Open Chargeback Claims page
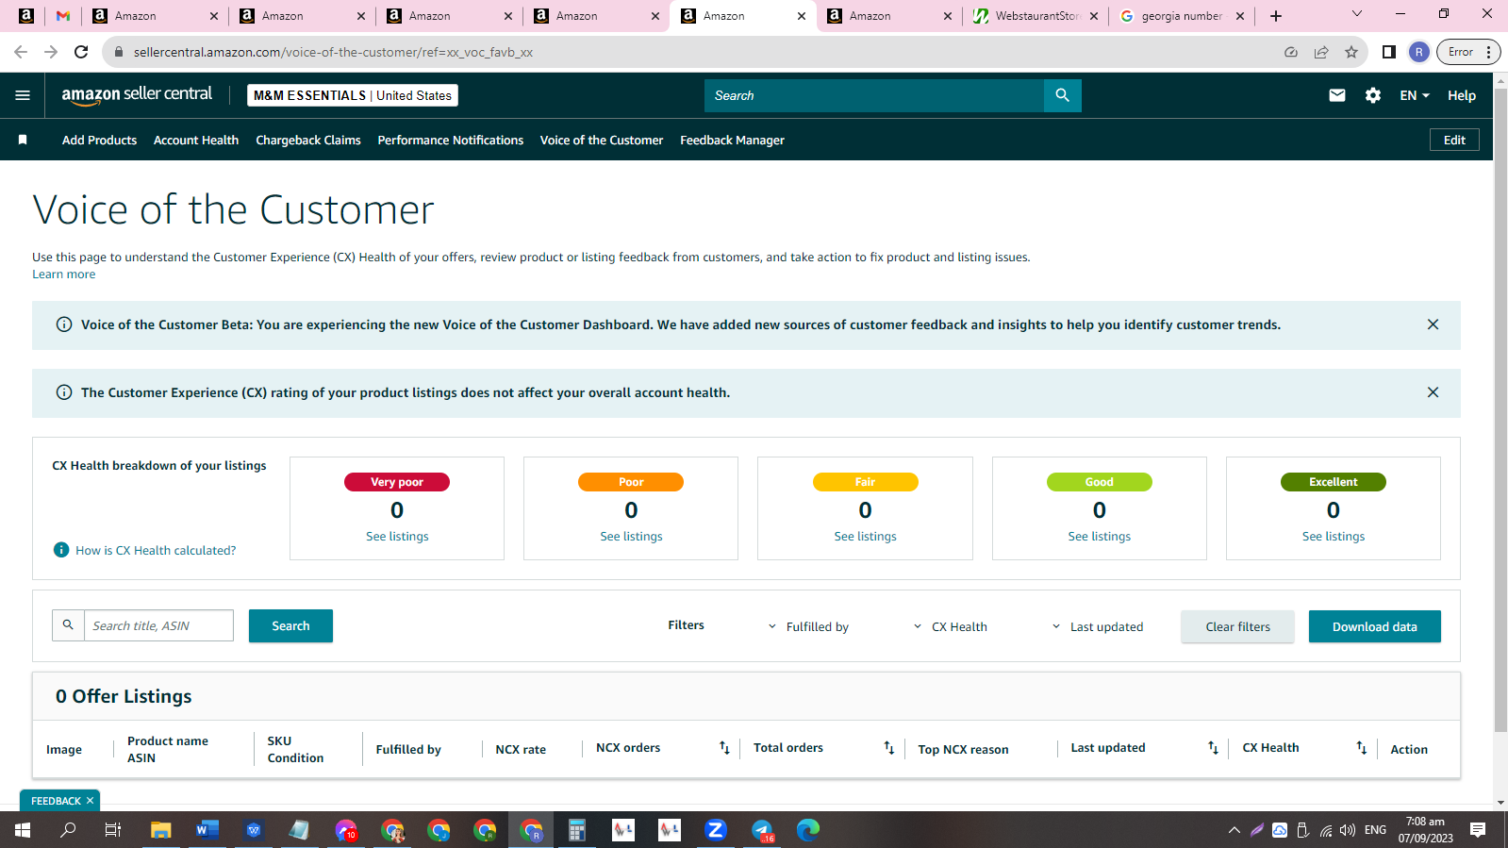Image resolution: width=1508 pixels, height=848 pixels. coord(308,140)
